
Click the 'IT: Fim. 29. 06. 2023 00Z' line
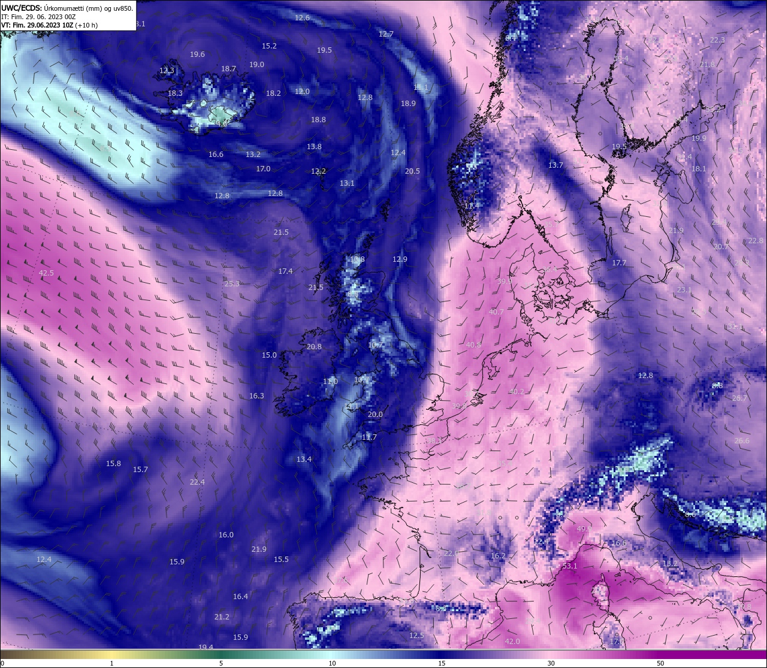(38, 17)
